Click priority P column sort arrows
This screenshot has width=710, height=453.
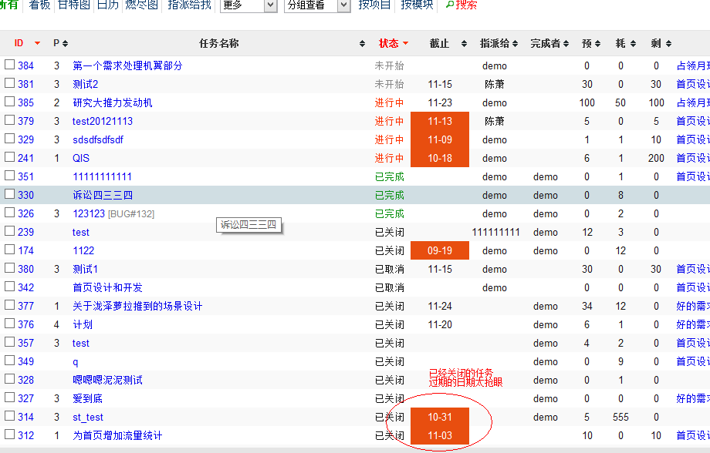65,44
